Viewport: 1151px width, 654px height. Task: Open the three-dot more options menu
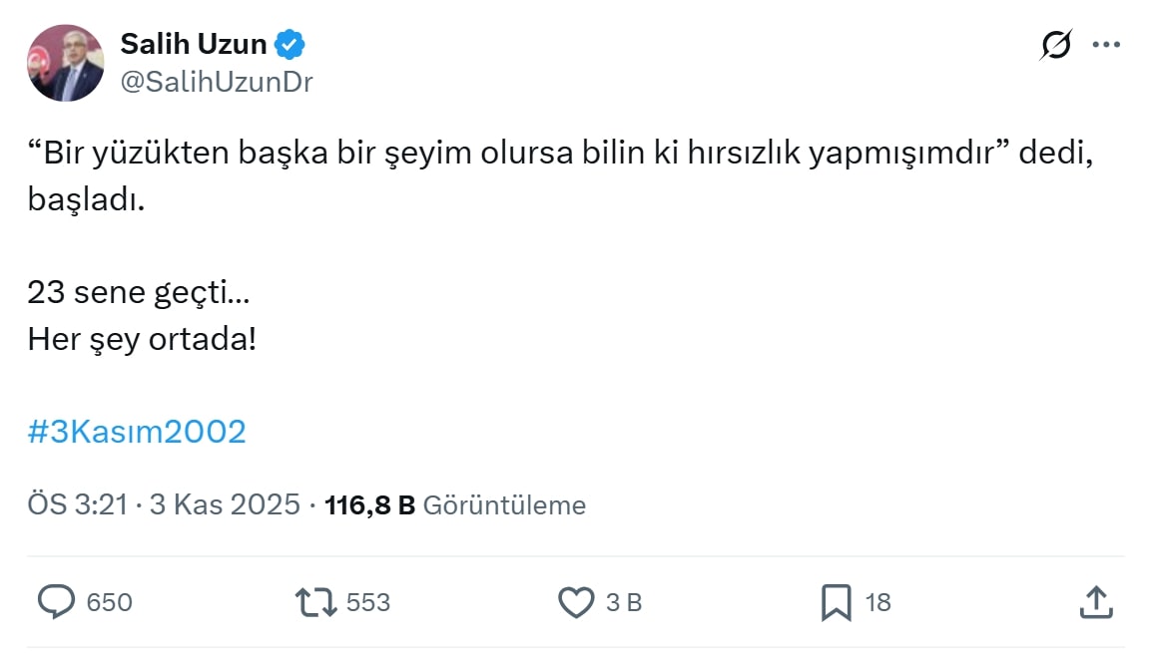click(x=1106, y=45)
